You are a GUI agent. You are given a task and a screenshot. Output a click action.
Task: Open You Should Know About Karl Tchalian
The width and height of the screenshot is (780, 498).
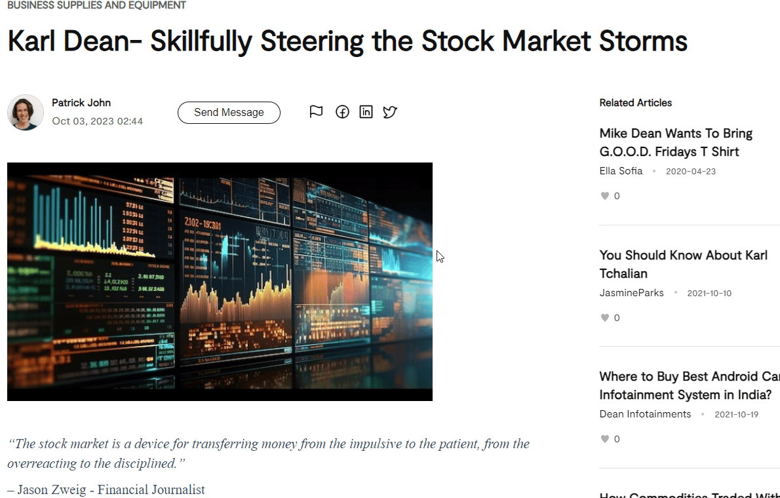point(683,264)
